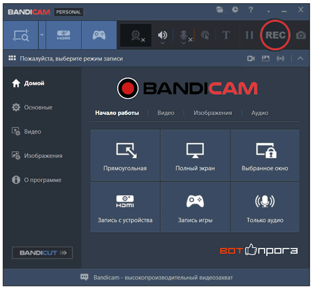
Task: Choose the Полный экран recording tile
Action: (195, 155)
